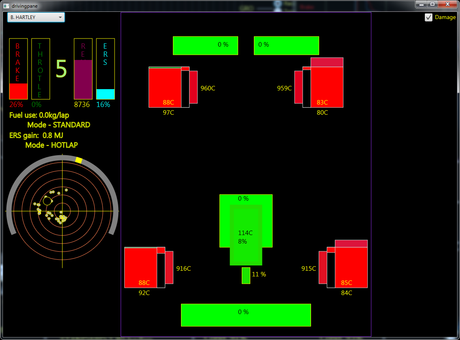Click the Mode - STANDARD label
Image resolution: width=460 pixels, height=340 pixels.
click(58, 125)
